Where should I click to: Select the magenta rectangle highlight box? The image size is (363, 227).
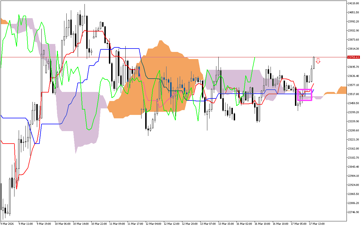coord(305,95)
